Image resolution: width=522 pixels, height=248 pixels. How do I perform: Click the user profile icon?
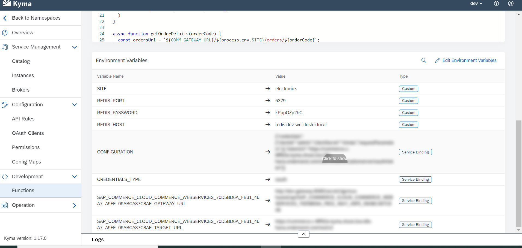point(511,4)
